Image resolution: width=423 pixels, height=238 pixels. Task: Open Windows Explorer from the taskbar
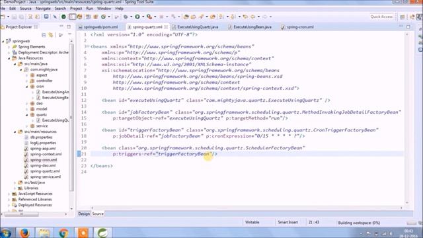44,233
